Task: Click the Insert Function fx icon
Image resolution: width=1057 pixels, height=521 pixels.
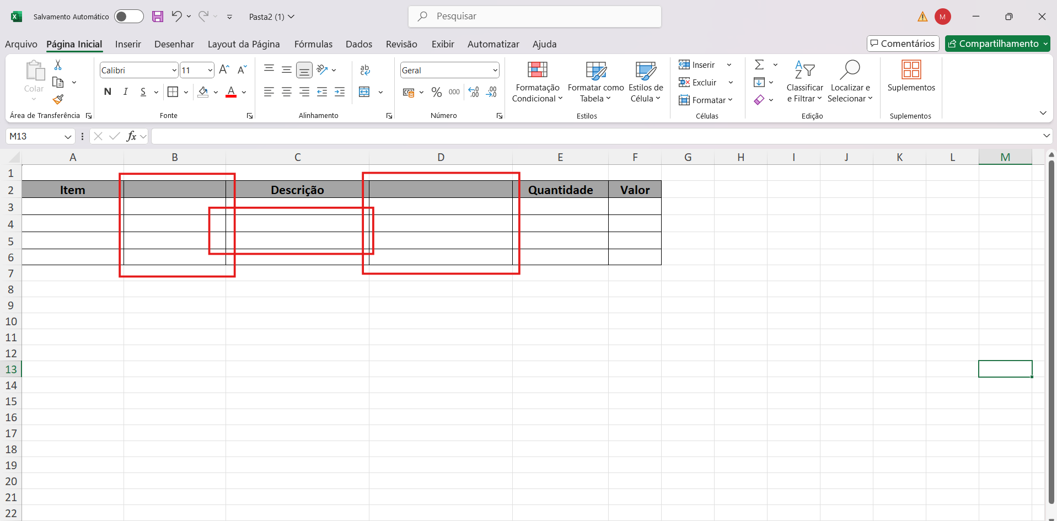Action: coord(131,136)
